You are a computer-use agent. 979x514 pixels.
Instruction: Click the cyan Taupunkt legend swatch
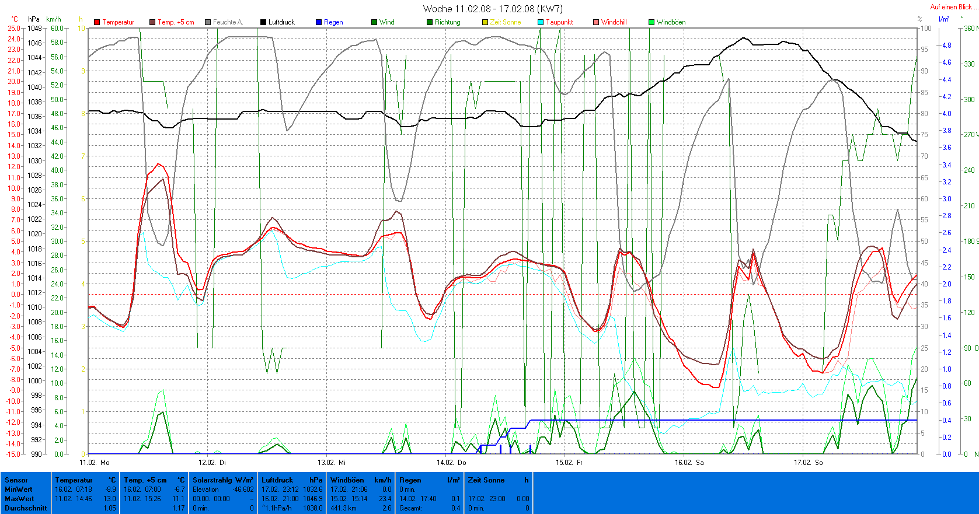(541, 22)
